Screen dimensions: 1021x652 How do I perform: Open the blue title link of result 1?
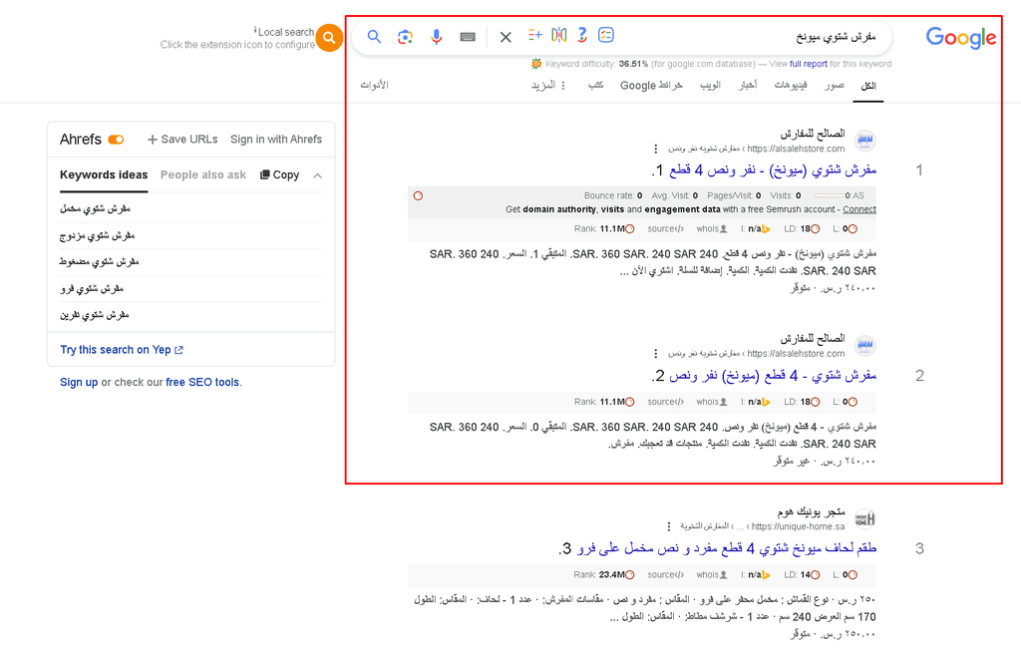pos(773,170)
